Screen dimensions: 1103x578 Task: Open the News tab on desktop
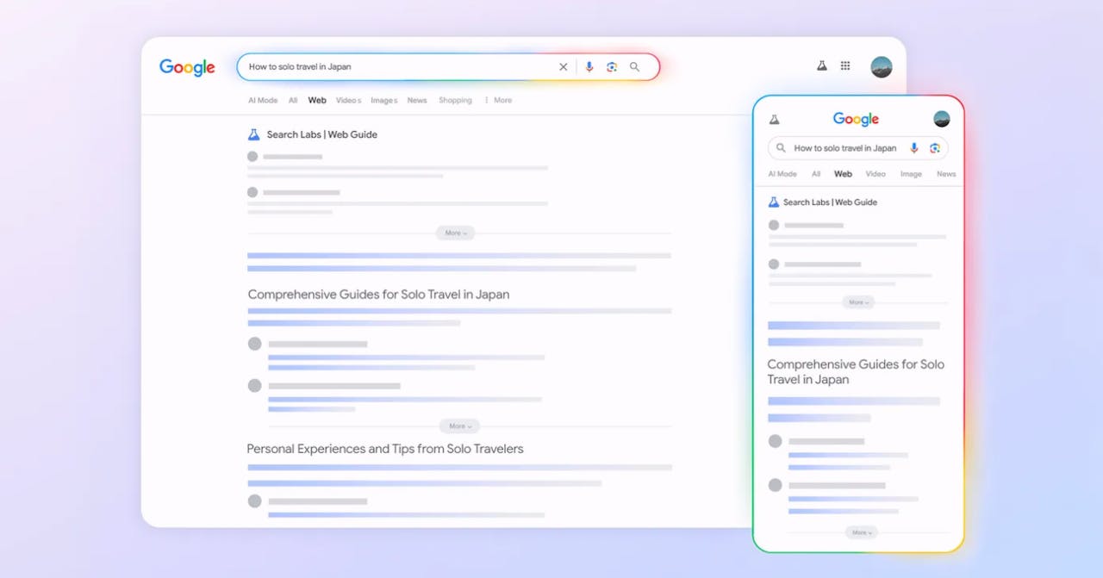[x=417, y=101]
